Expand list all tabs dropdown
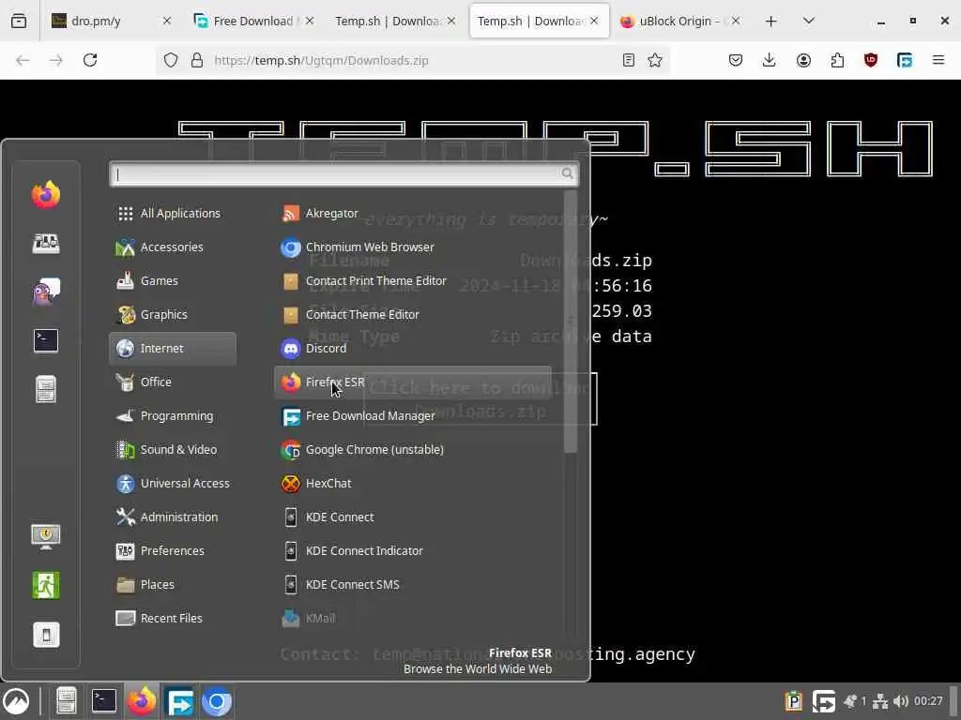The image size is (961, 720). click(x=809, y=21)
